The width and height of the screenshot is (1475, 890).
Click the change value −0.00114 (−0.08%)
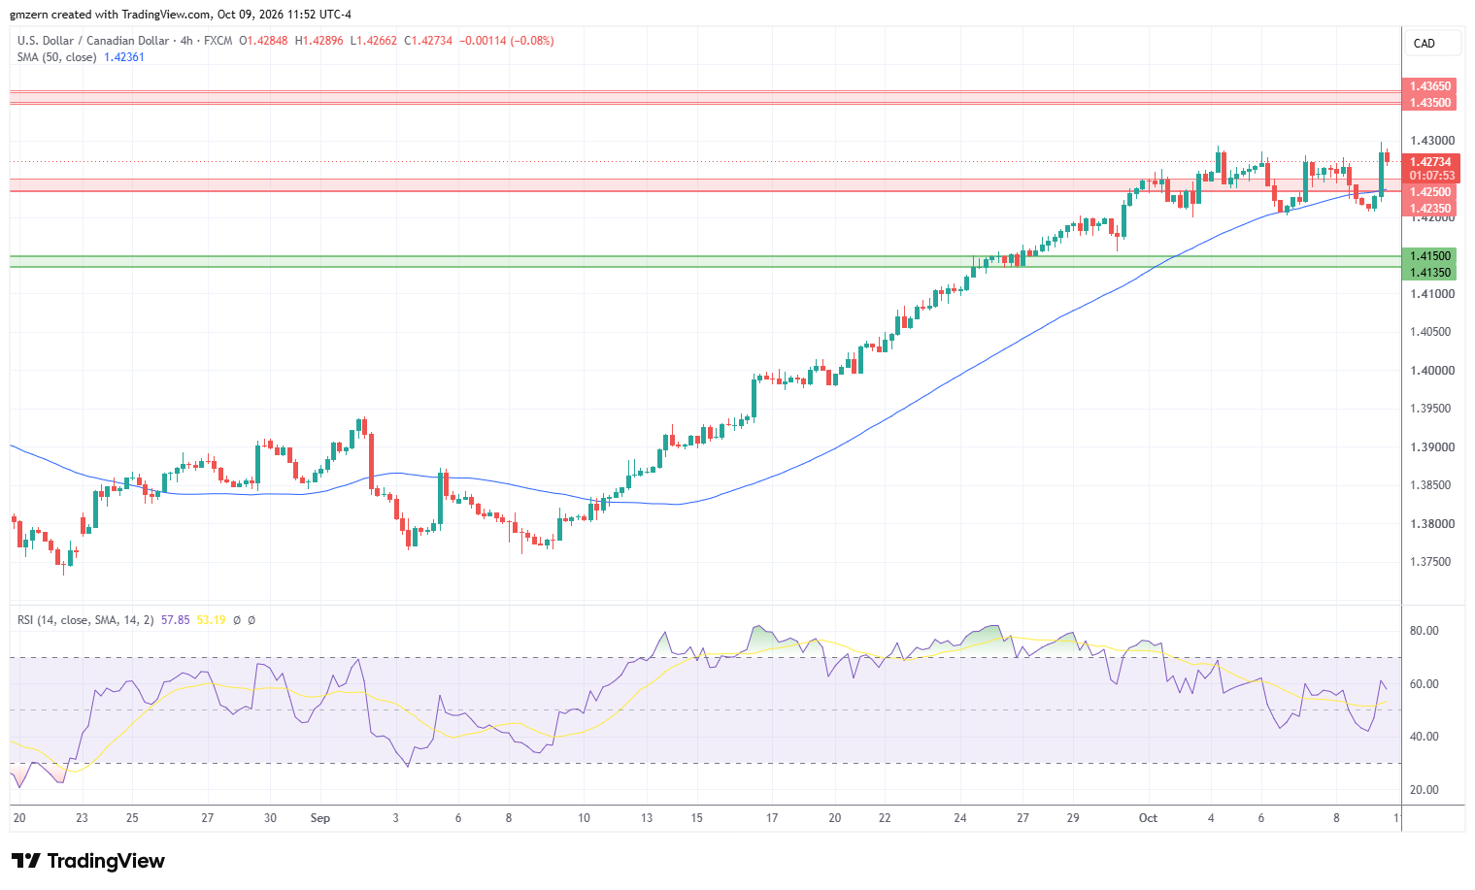[507, 41]
